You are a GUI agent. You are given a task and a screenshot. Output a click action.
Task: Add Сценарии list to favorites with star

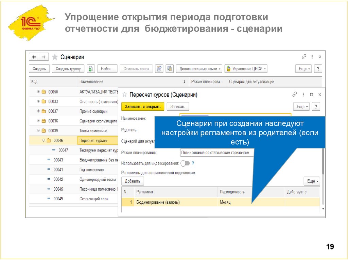tap(55, 57)
